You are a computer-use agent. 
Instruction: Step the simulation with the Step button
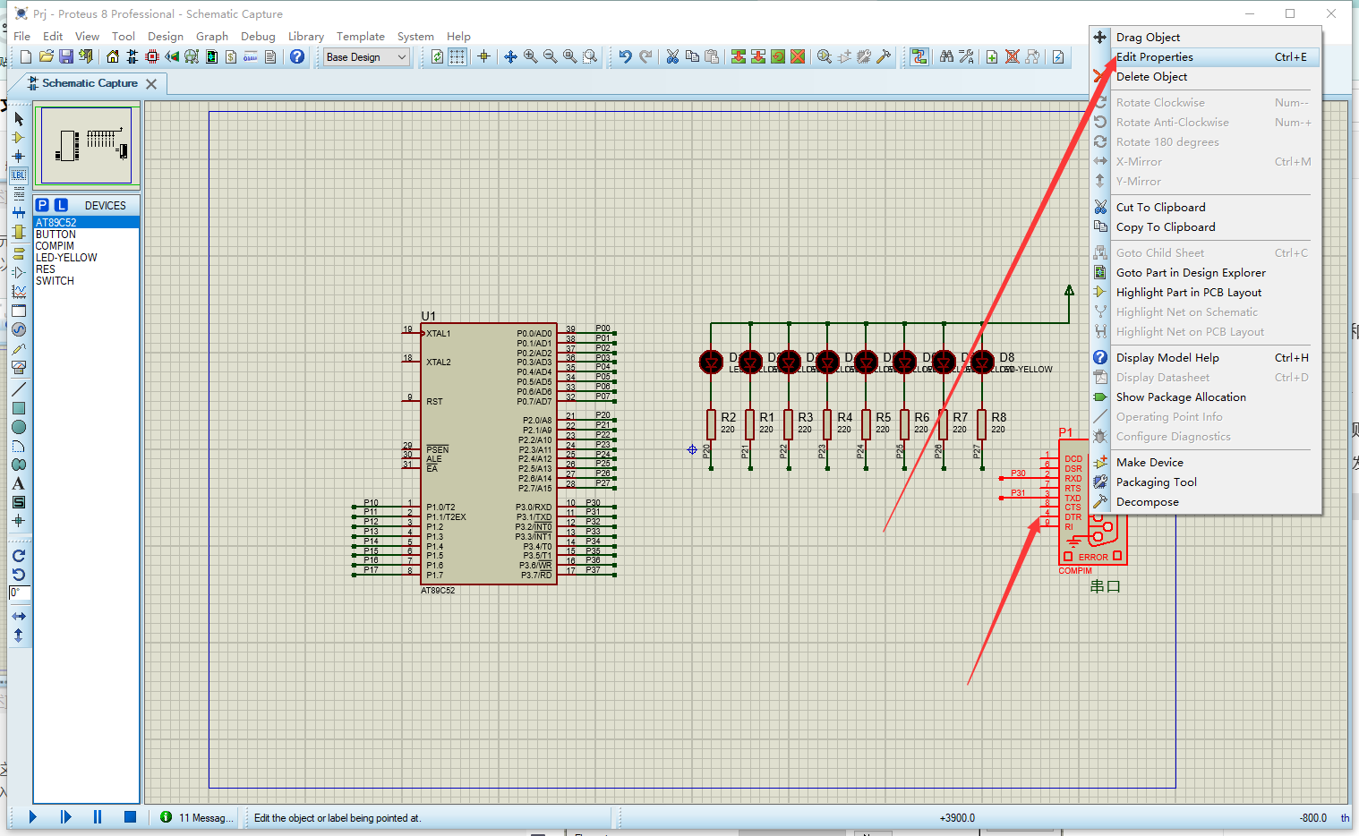pyautogui.click(x=65, y=816)
